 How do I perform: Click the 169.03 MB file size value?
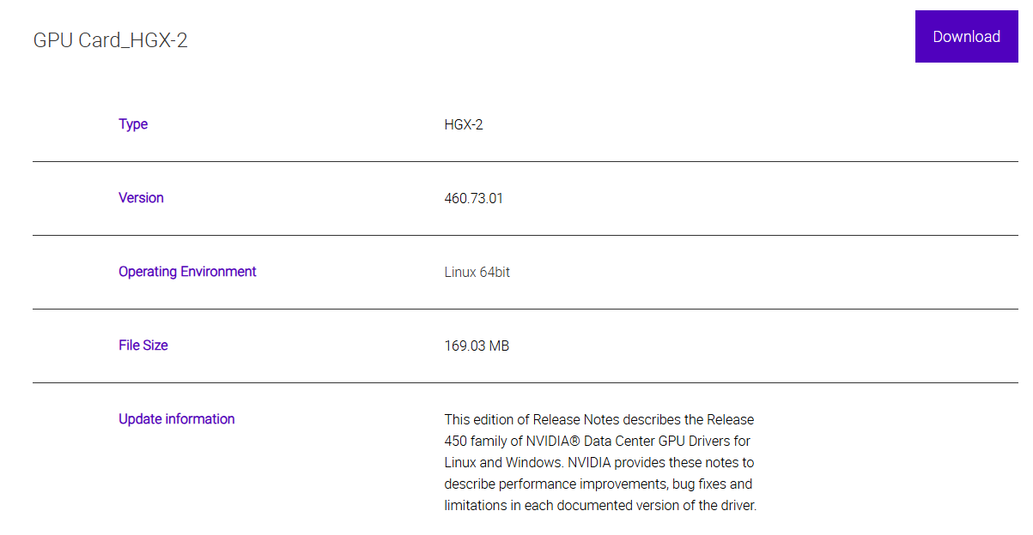tap(477, 346)
